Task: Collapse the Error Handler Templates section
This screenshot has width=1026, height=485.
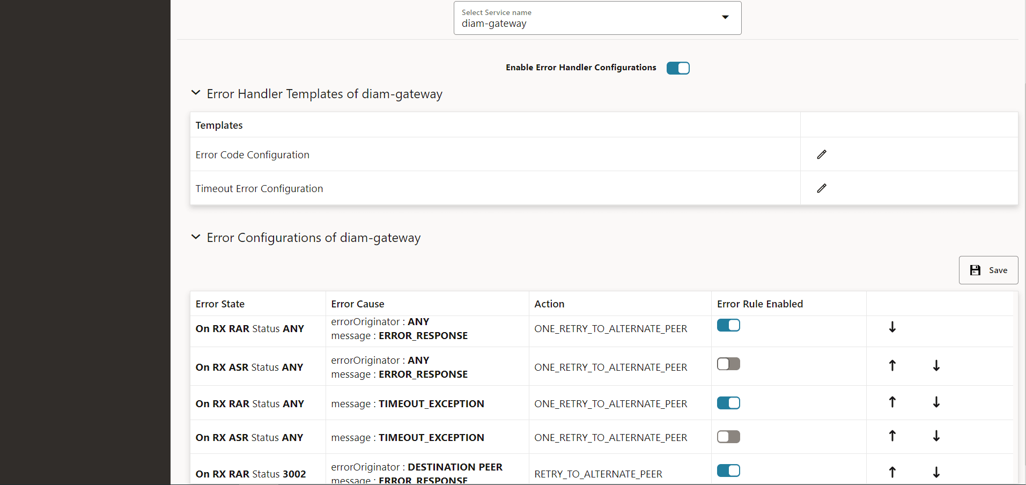Action: 196,92
